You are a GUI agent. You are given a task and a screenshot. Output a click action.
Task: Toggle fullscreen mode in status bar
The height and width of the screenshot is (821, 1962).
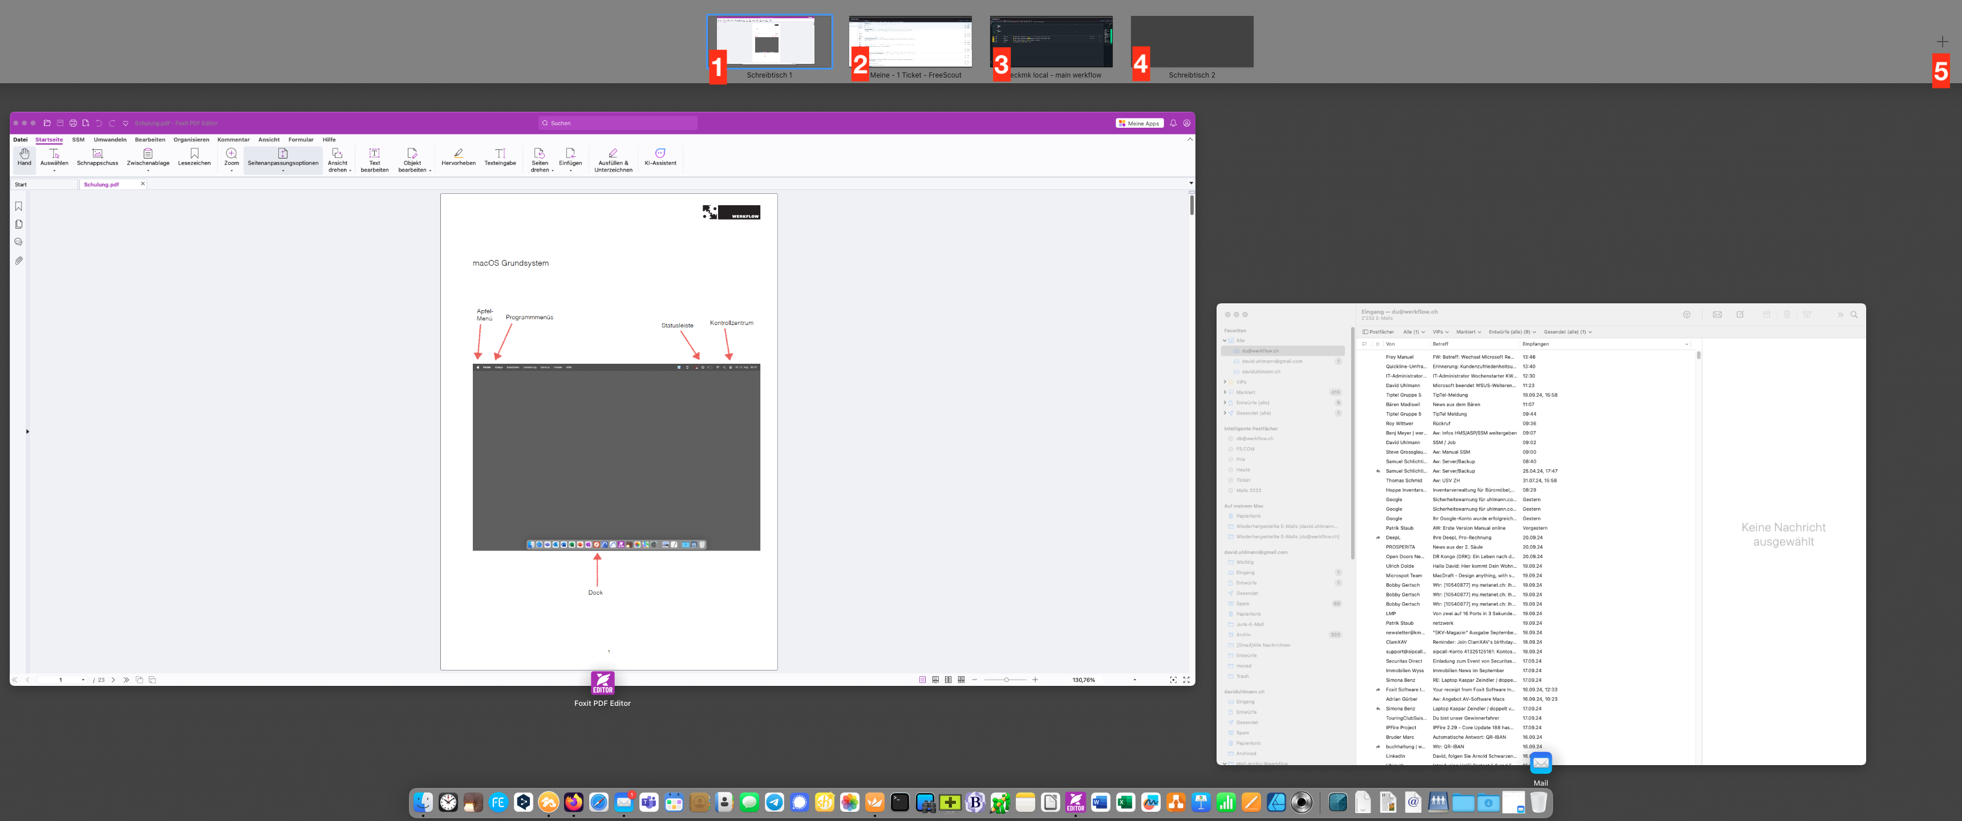pos(1186,680)
